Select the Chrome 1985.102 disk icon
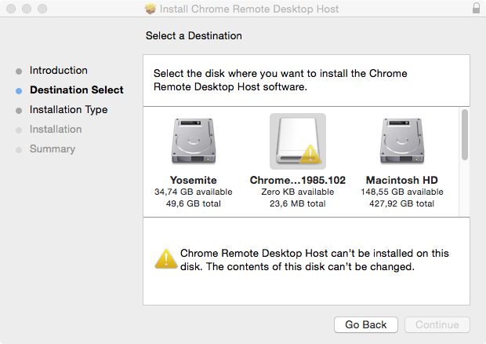 [298, 141]
